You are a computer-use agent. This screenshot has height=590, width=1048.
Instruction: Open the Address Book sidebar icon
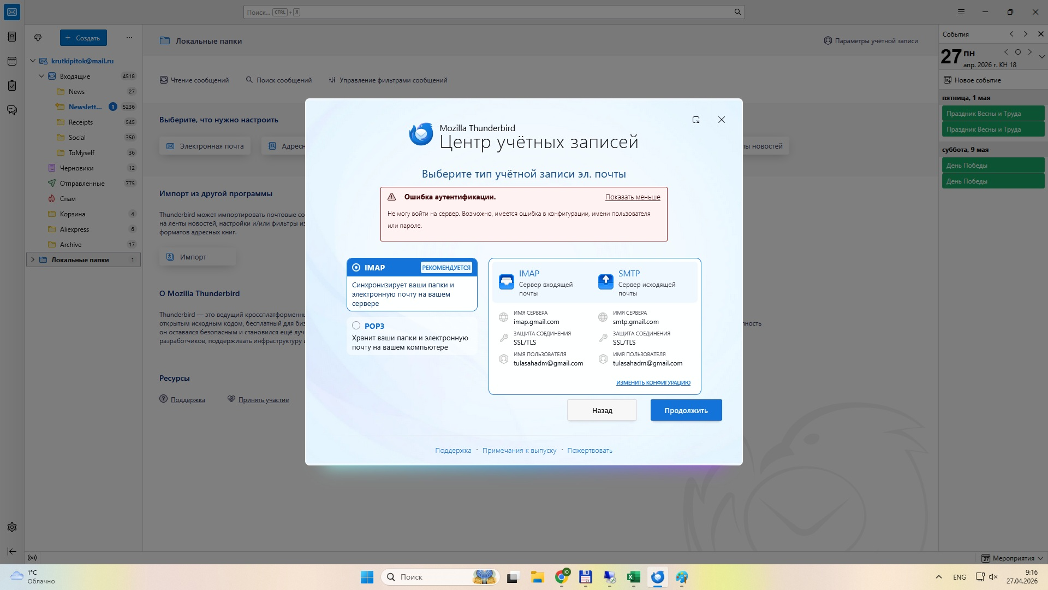(x=12, y=37)
